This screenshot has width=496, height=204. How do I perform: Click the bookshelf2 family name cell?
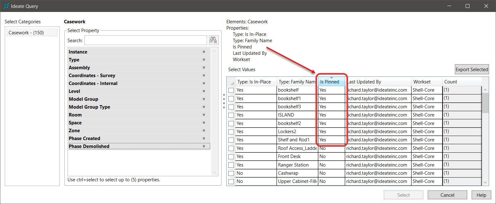[x=297, y=123]
